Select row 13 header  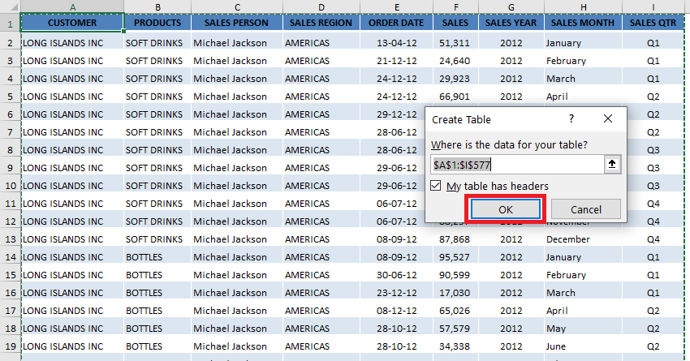[x=10, y=239]
